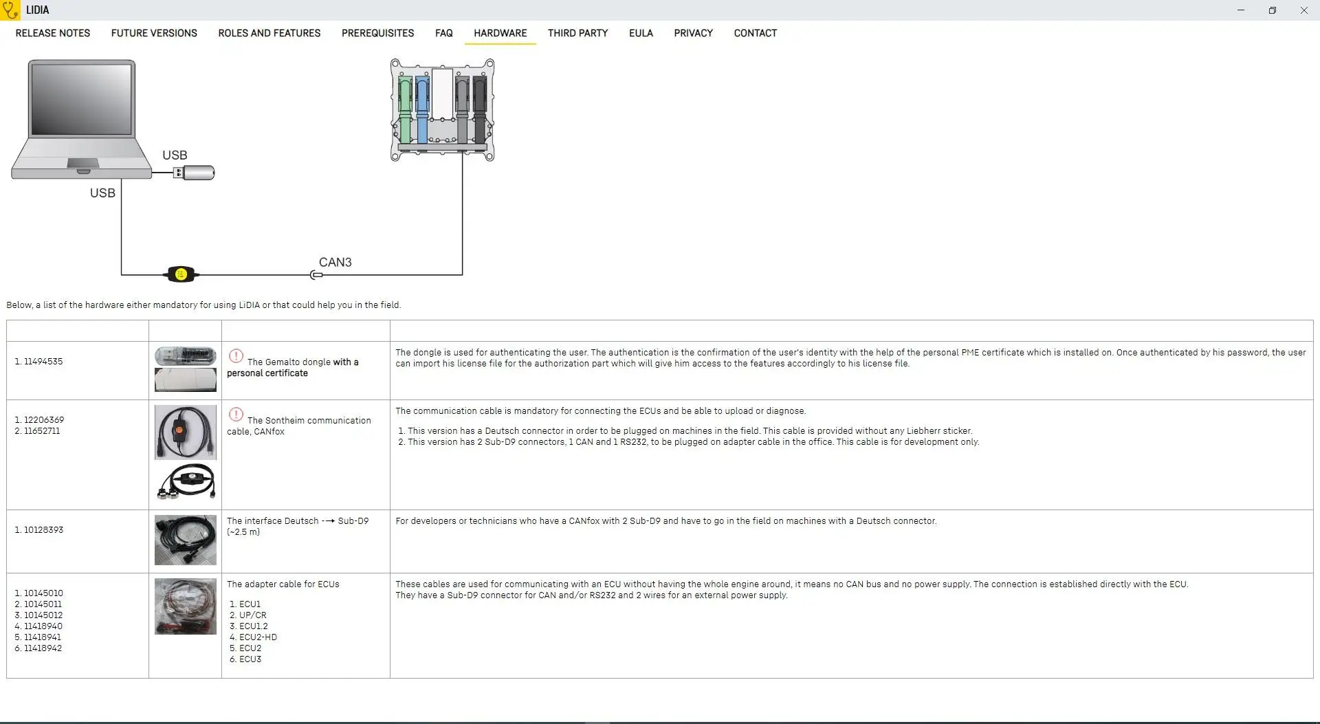This screenshot has width=1320, height=724.
Task: Click the LiDIA stethoscope app icon
Action: click(x=10, y=10)
